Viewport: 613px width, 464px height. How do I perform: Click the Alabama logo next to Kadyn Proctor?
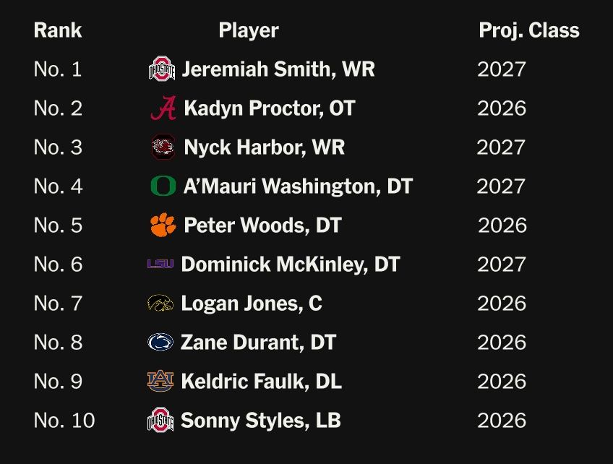point(163,108)
